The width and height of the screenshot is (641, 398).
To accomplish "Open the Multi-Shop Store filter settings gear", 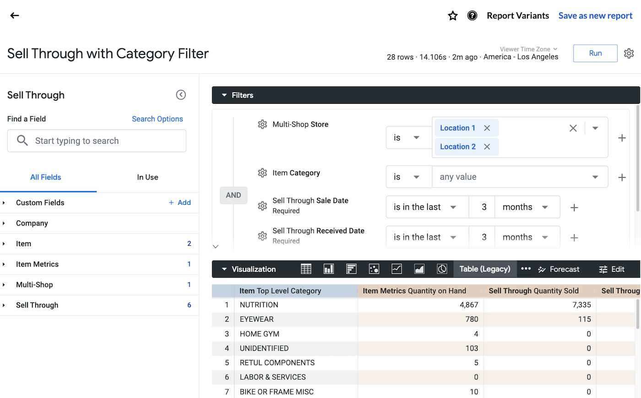I will click(x=262, y=124).
